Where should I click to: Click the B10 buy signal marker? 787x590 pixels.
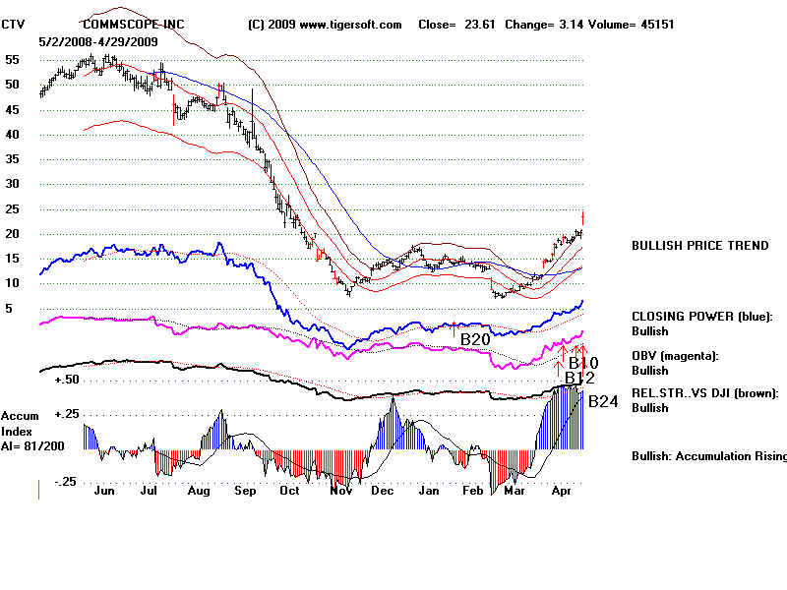583,363
